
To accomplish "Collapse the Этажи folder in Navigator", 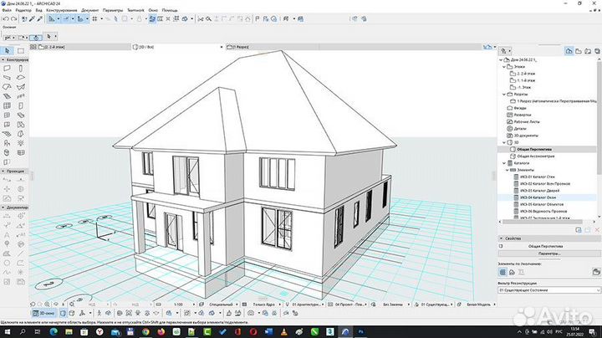I will point(504,67).
